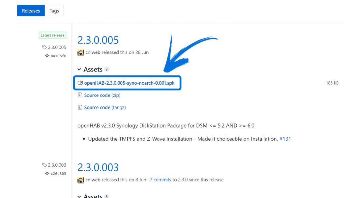Screen dimensions: 352x198
Task: Collapse the Assets section of release 2.3.0.005
Action: pos(79,70)
